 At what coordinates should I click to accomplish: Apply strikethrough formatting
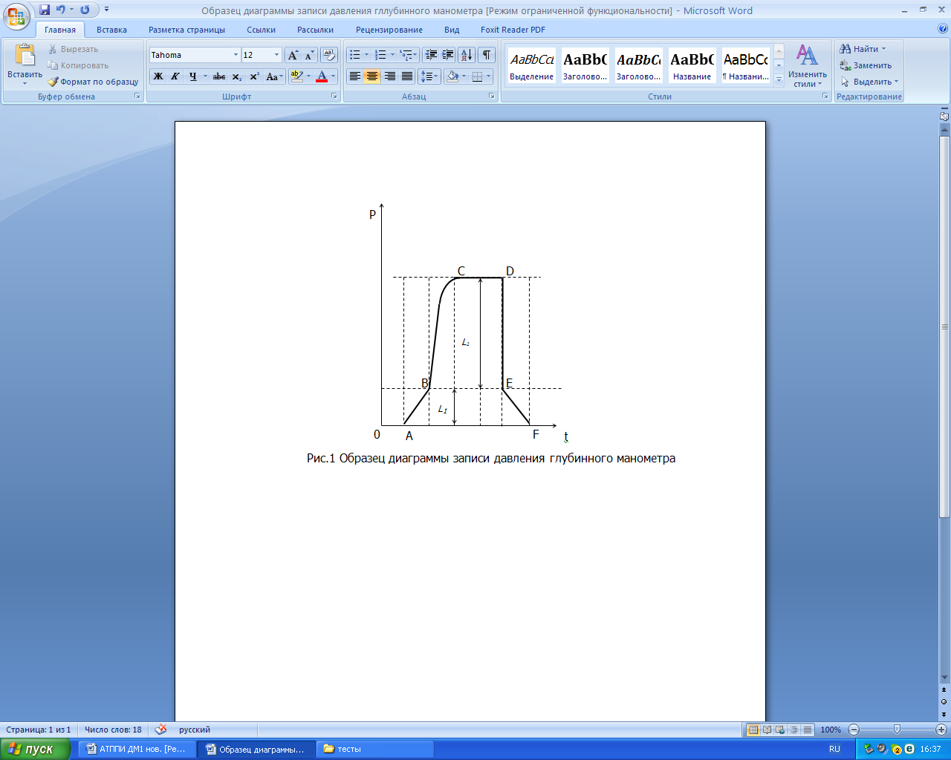tap(218, 76)
